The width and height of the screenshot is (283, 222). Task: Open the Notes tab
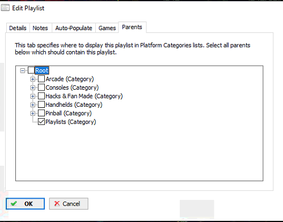point(40,28)
